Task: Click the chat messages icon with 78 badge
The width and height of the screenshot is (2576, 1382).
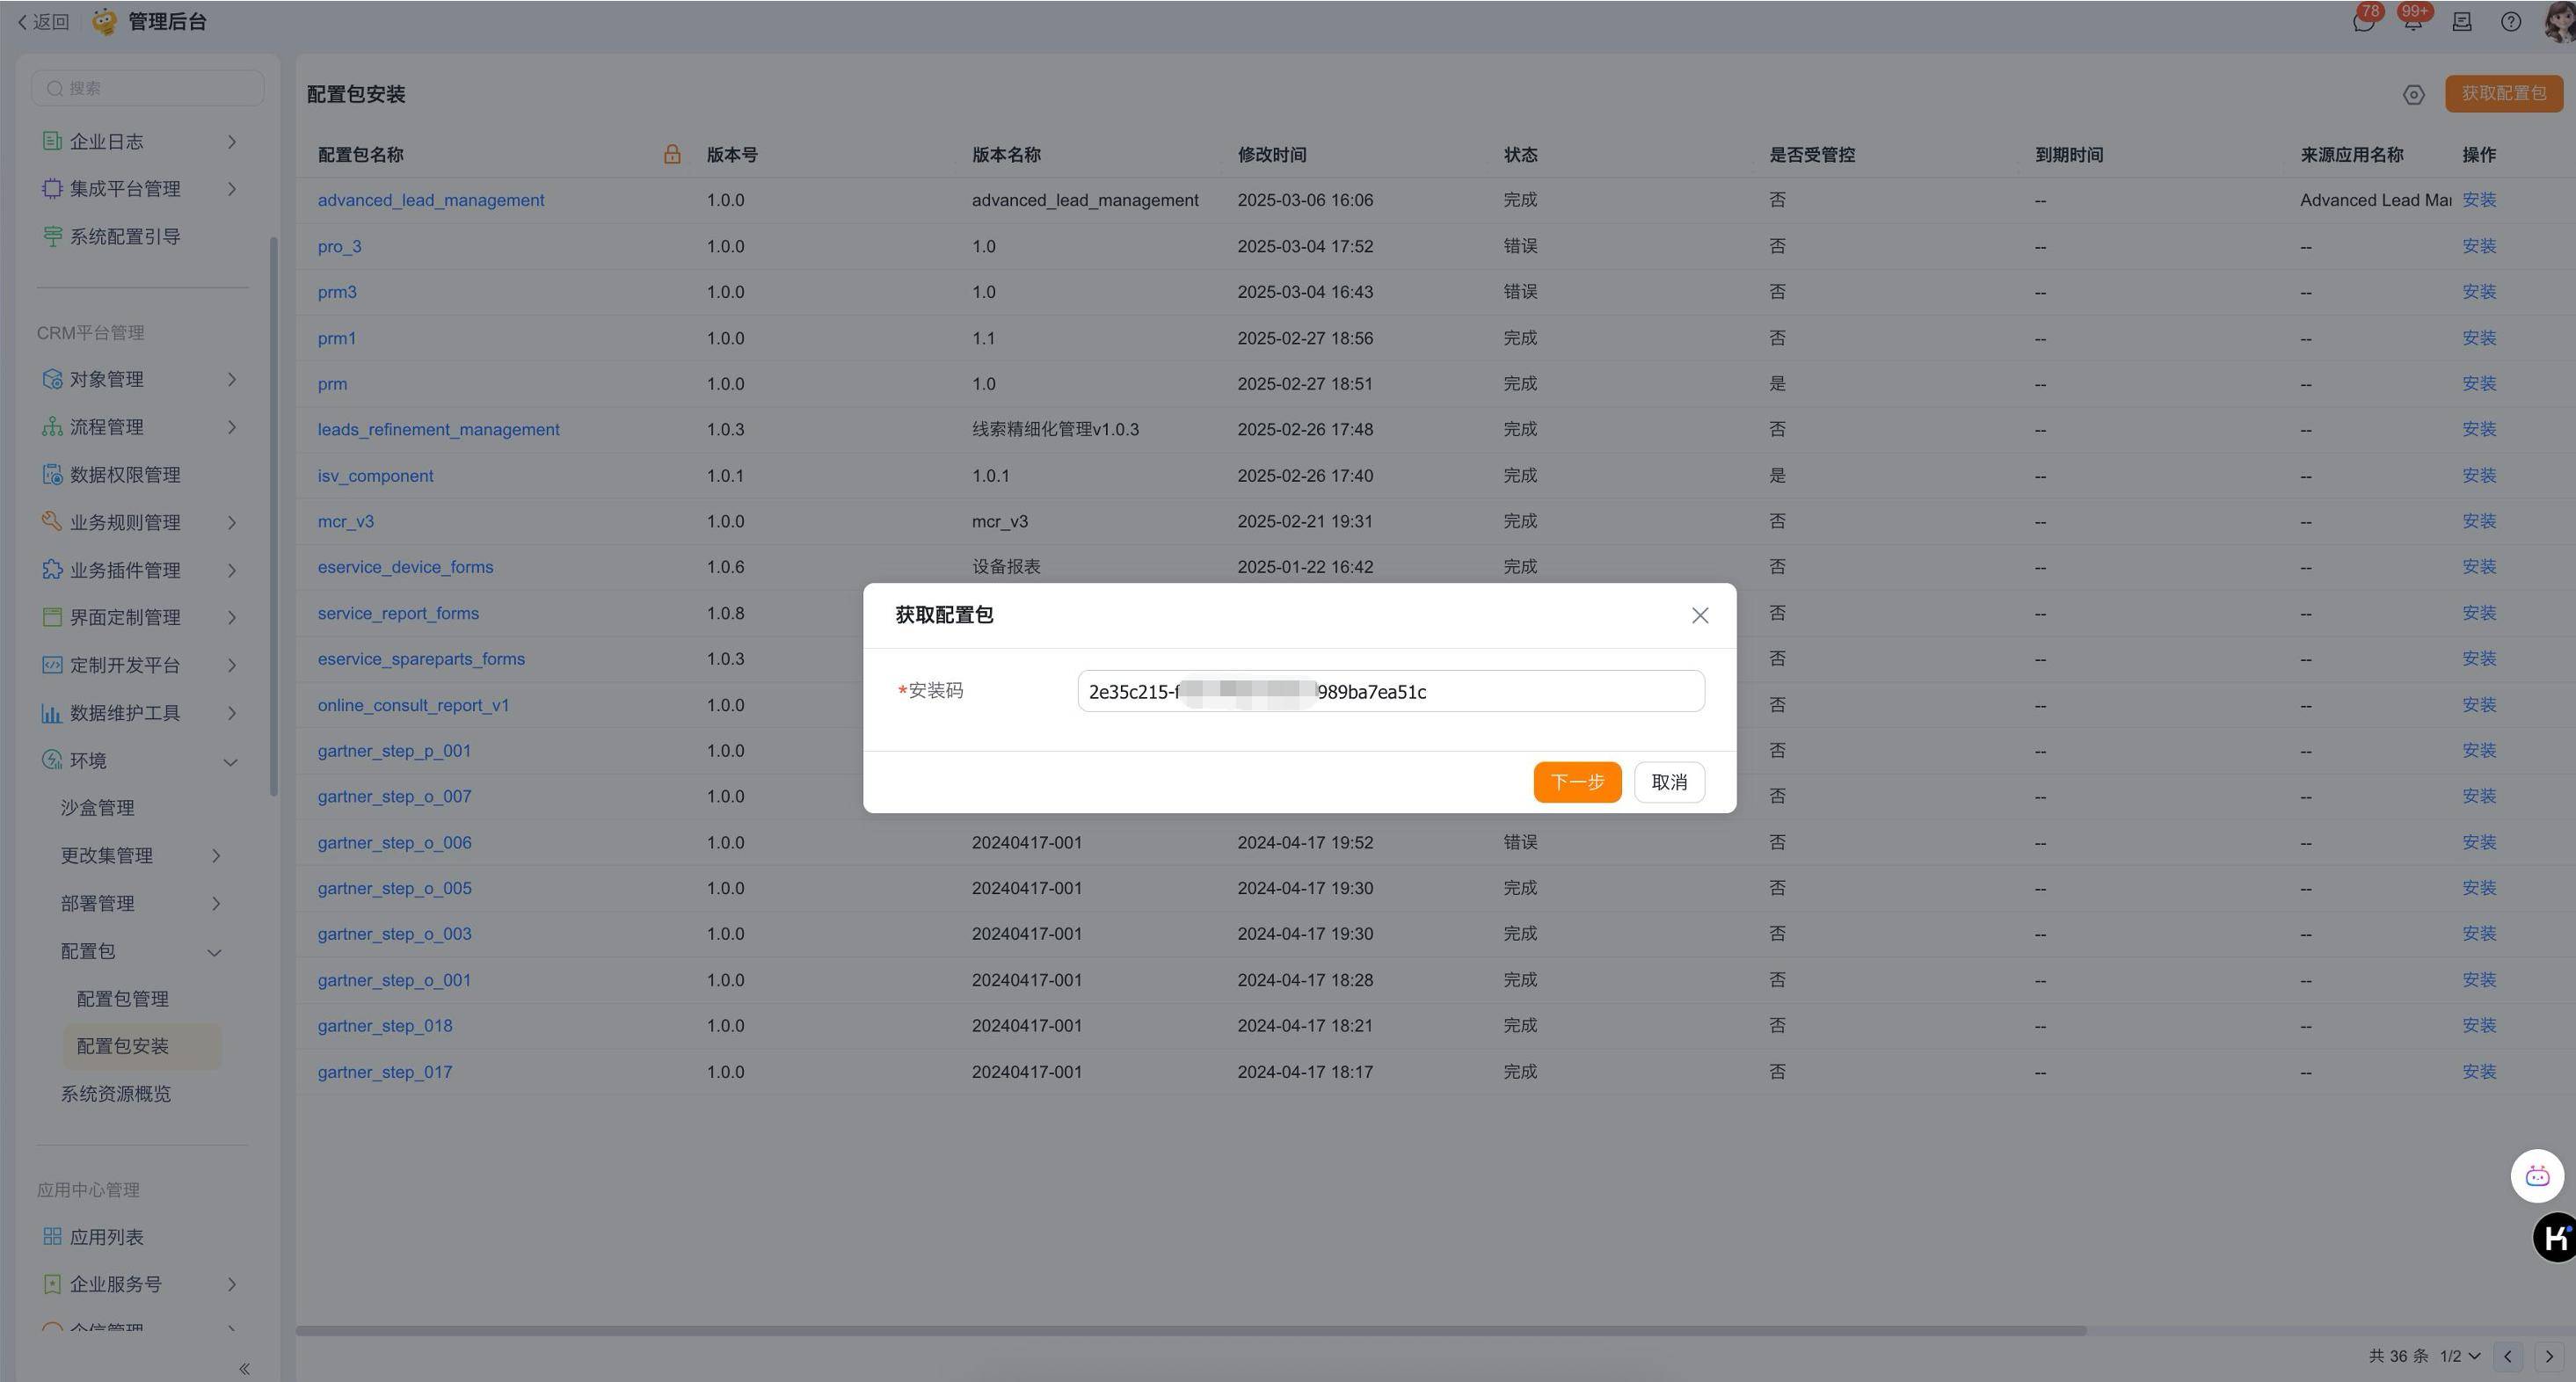Action: pyautogui.click(x=2363, y=22)
